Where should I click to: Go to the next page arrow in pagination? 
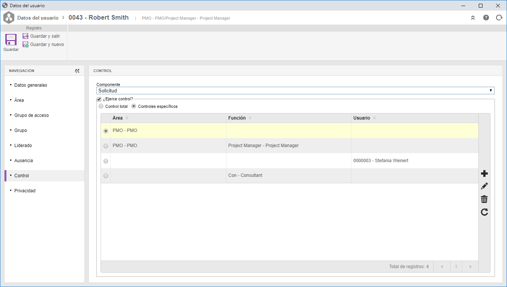coord(470,267)
